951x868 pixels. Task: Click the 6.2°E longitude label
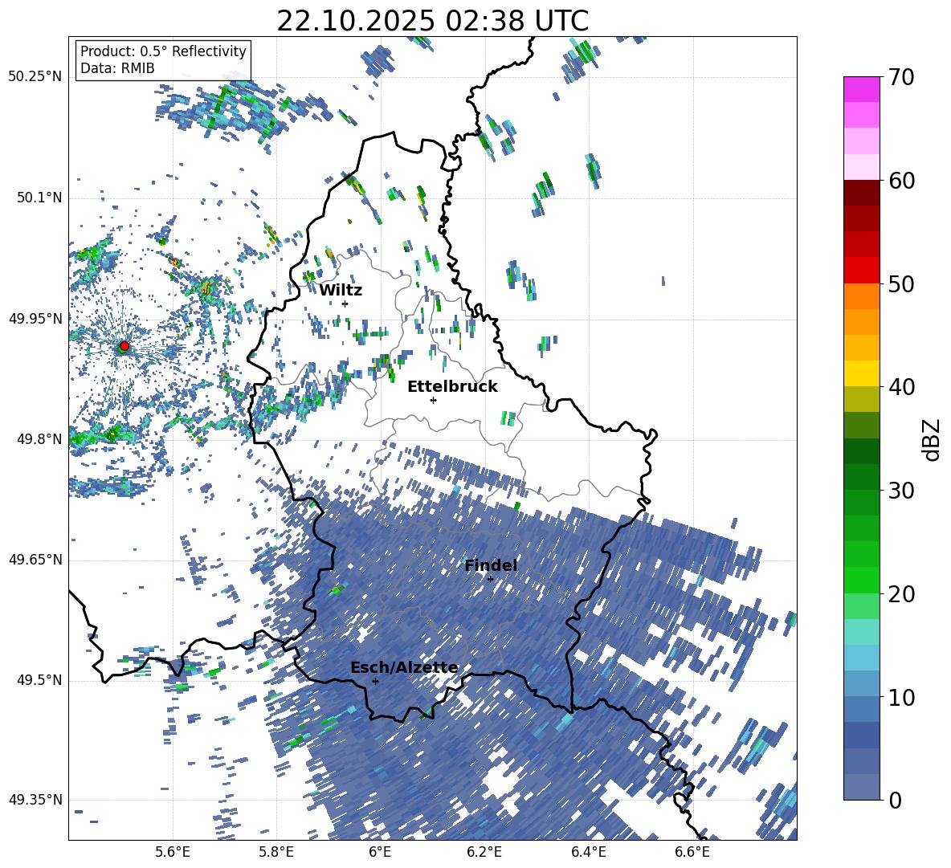click(484, 852)
